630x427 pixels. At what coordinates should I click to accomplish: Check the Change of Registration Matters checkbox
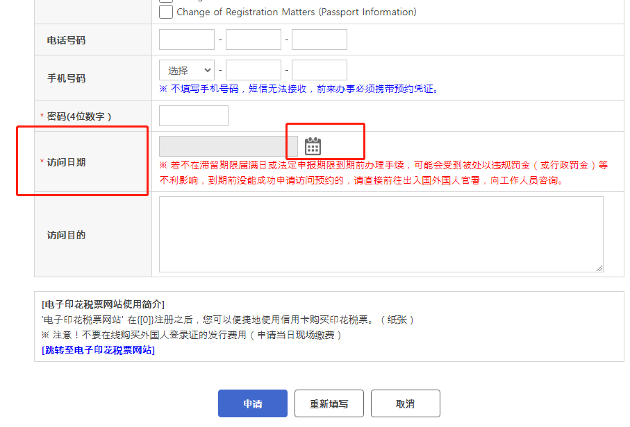(x=166, y=12)
